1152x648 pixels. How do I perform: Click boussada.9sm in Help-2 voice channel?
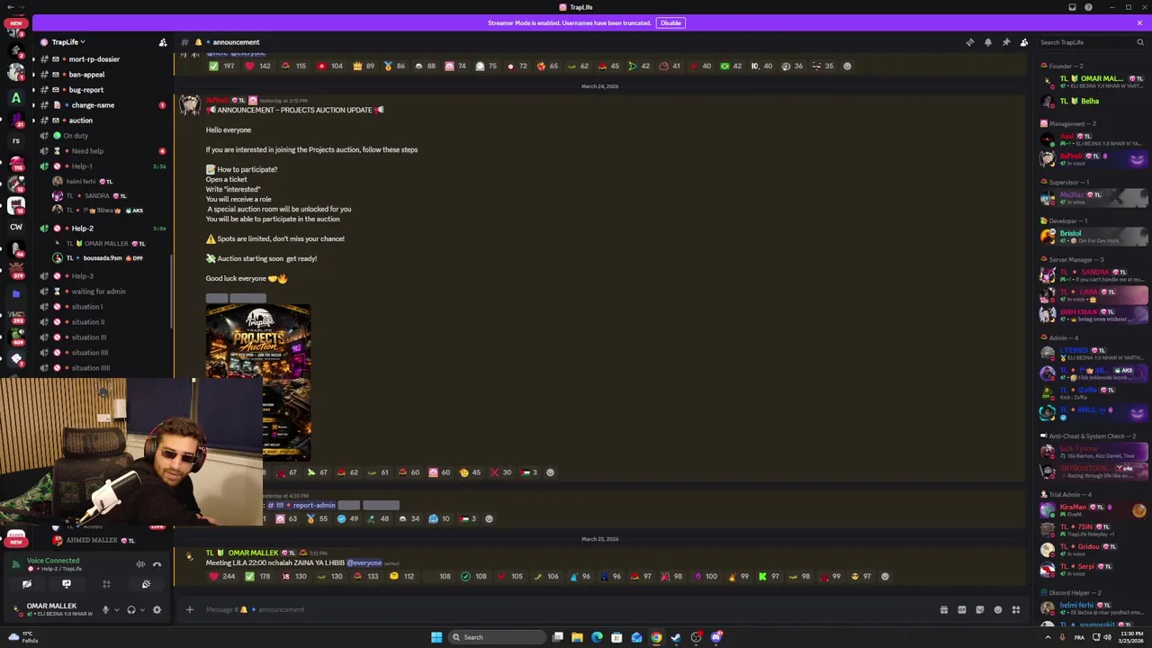click(x=99, y=258)
